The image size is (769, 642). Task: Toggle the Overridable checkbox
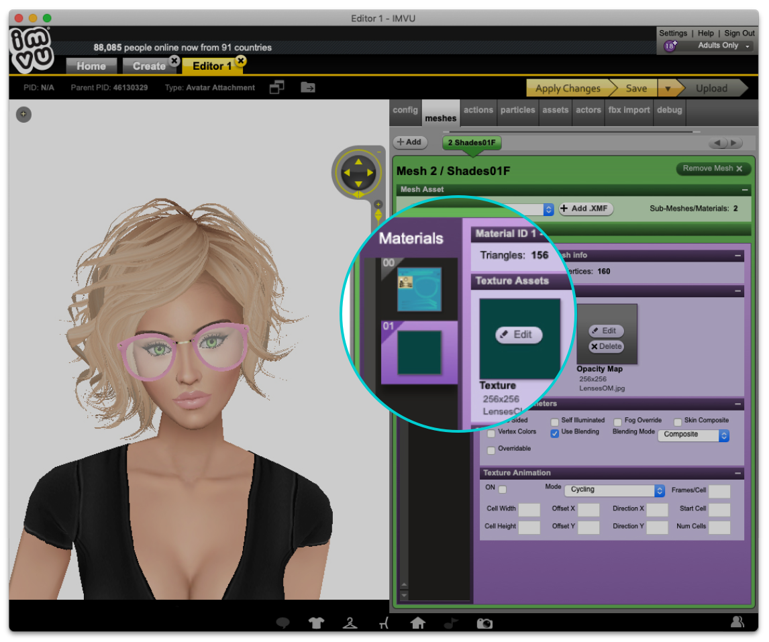[x=491, y=450]
